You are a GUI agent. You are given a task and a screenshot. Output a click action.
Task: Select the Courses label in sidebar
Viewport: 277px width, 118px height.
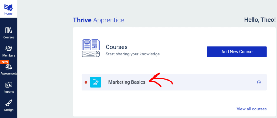point(9,37)
